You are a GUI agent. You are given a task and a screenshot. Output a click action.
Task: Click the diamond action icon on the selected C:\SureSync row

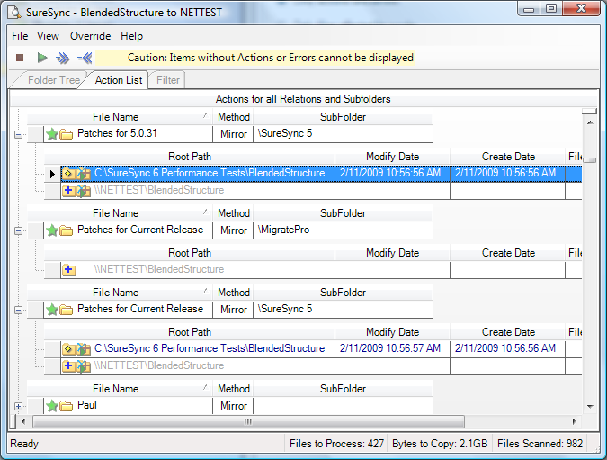coord(68,174)
